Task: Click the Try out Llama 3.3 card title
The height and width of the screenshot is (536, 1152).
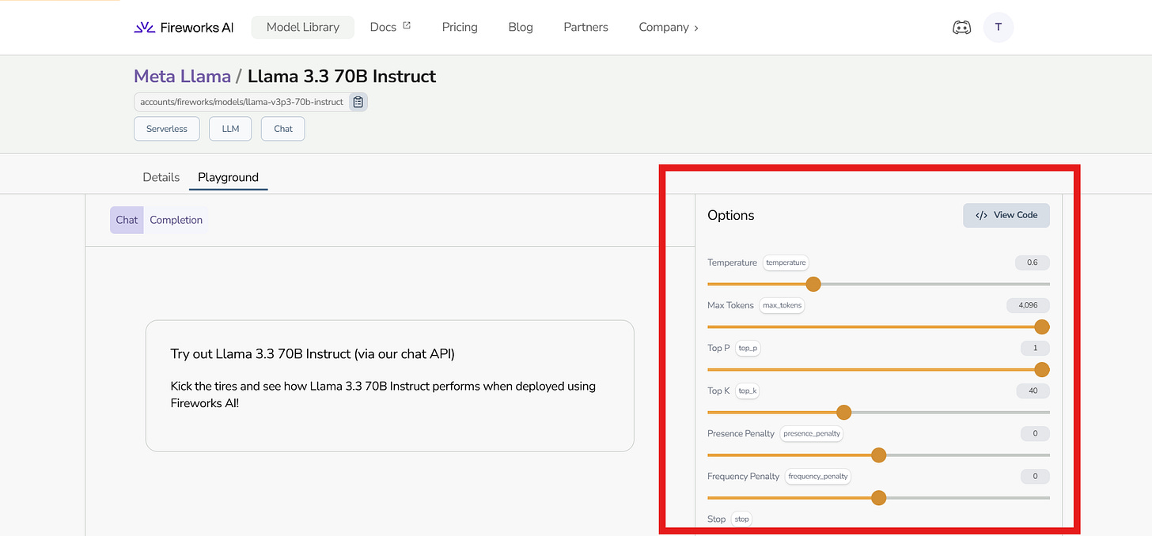Action: (313, 354)
